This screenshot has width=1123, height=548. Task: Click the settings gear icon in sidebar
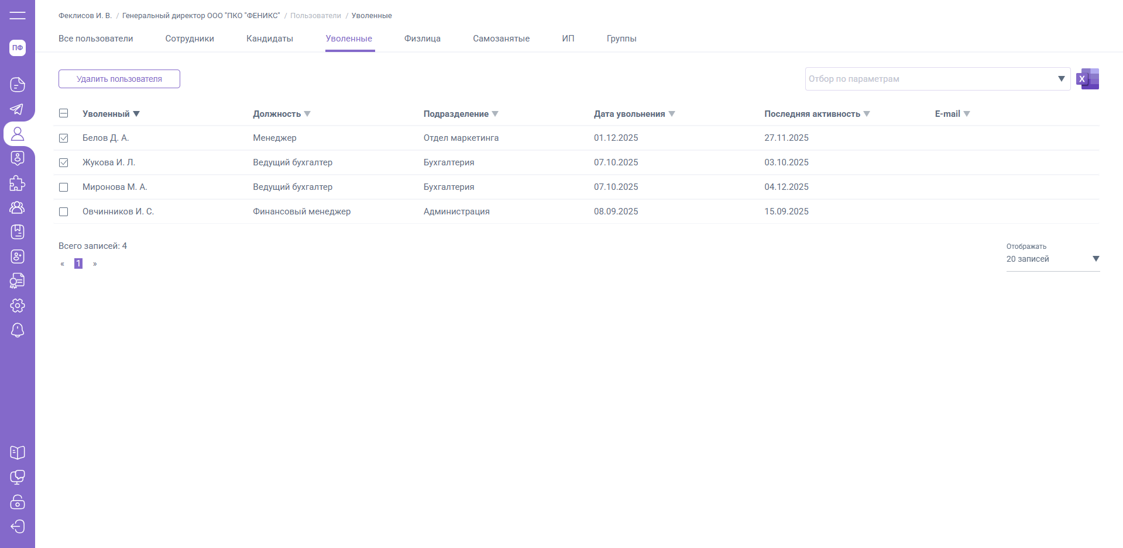coord(18,306)
